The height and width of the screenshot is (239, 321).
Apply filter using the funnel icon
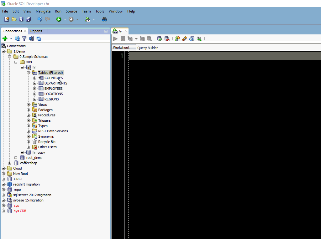24,38
